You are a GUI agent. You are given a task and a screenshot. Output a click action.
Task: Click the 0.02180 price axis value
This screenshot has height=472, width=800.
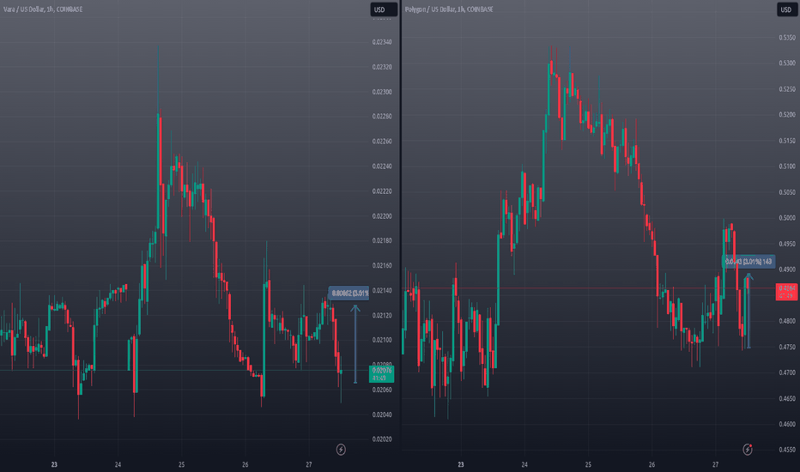coord(382,241)
